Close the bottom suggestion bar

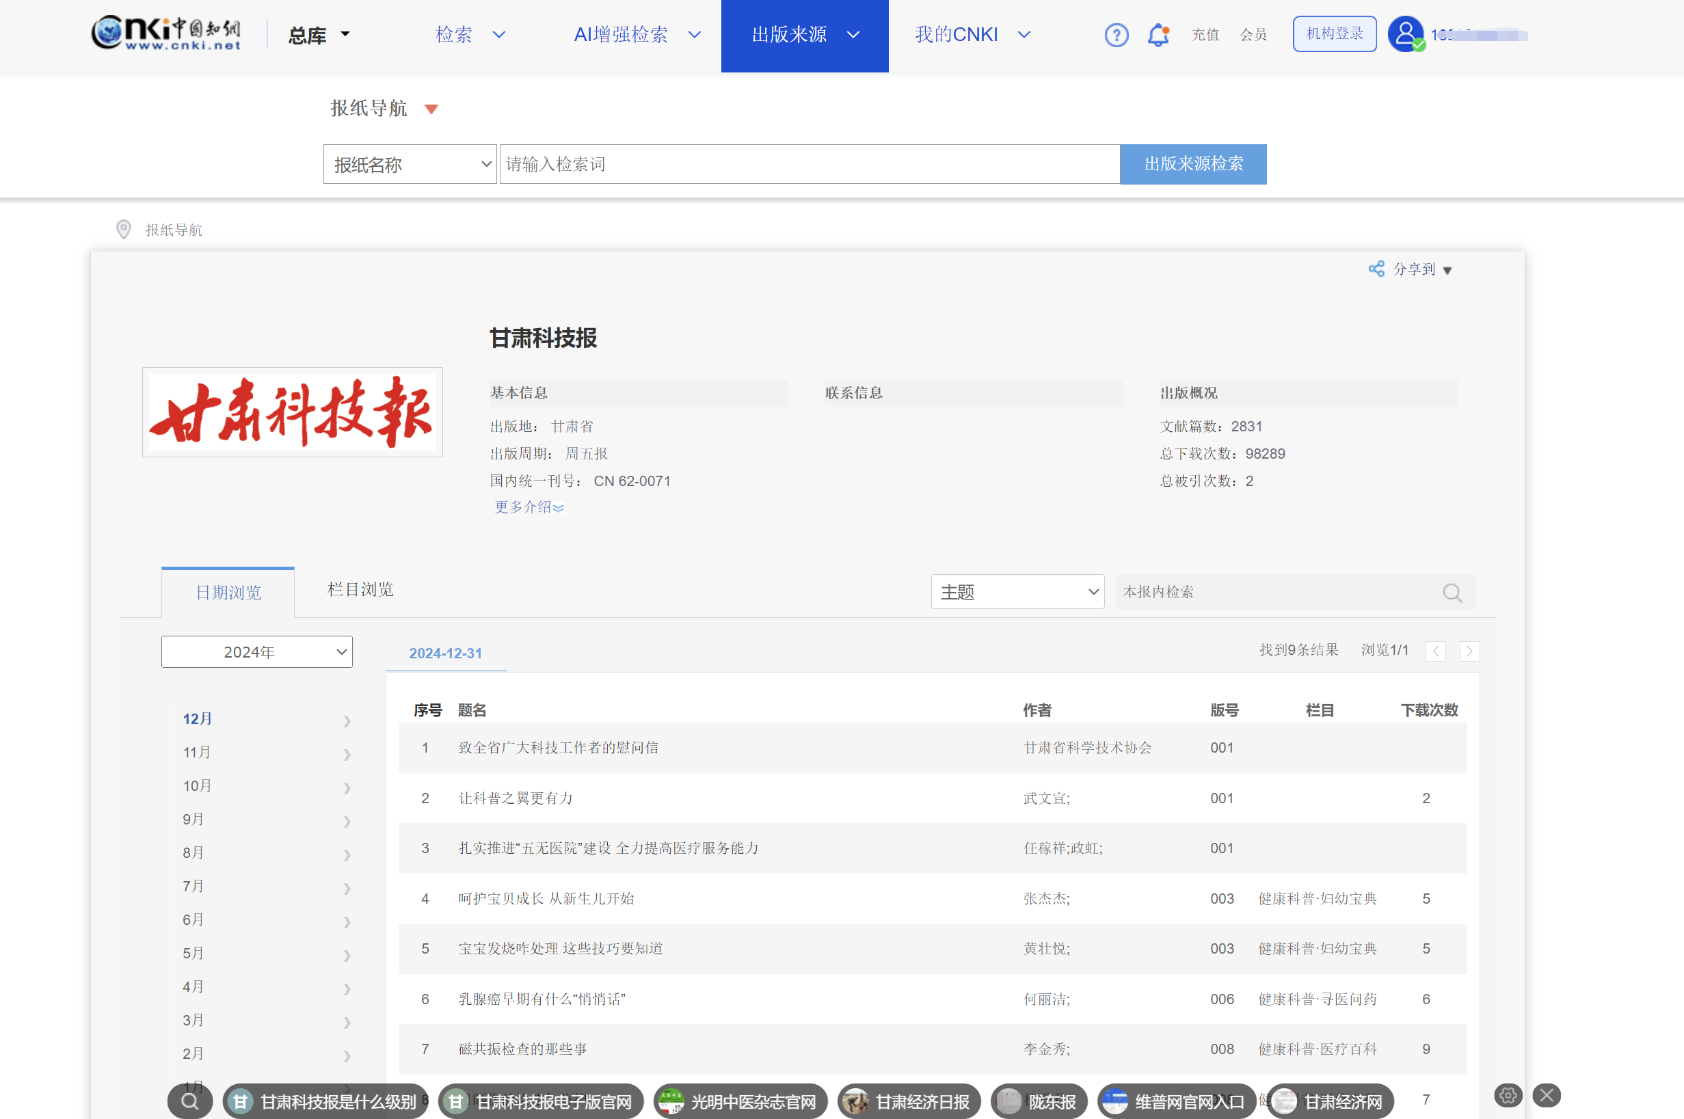[x=1547, y=1095]
